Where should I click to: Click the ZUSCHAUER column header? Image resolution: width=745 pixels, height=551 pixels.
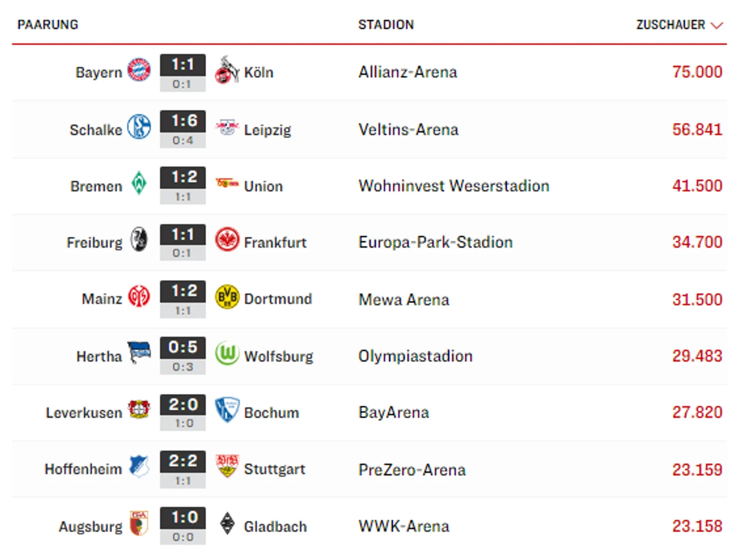(670, 24)
